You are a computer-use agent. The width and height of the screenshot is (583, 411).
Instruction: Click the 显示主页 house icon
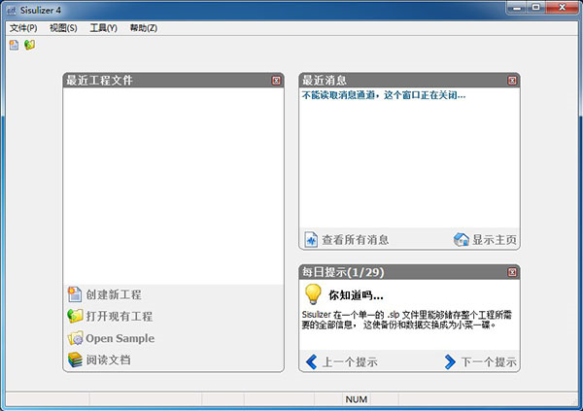[x=462, y=239]
